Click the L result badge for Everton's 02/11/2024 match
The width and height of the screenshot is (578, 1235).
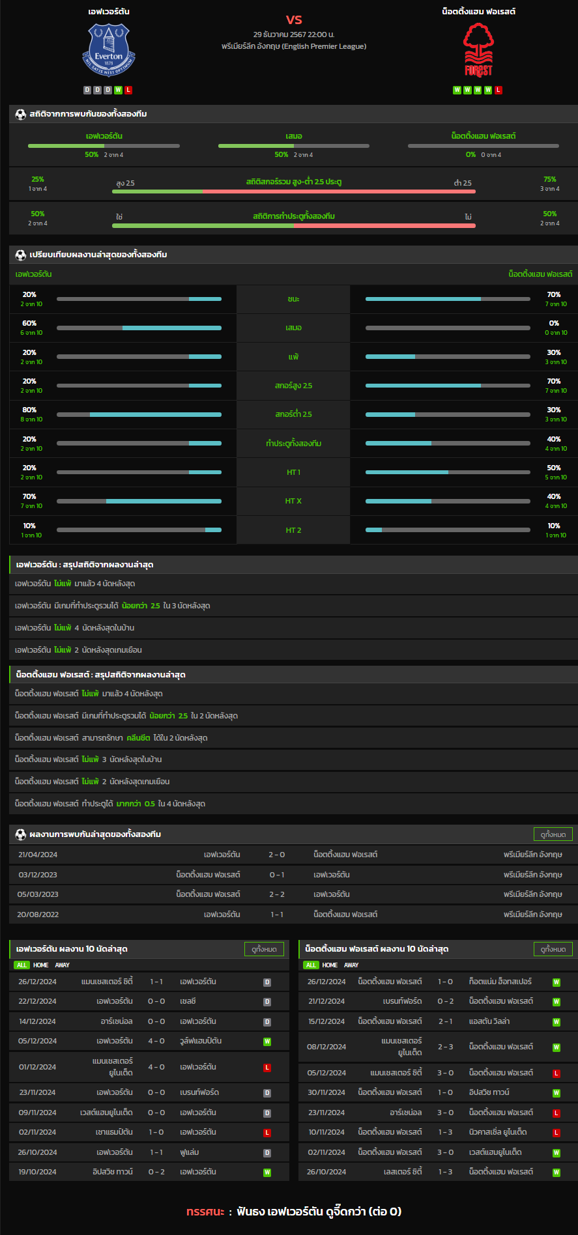tap(267, 1133)
